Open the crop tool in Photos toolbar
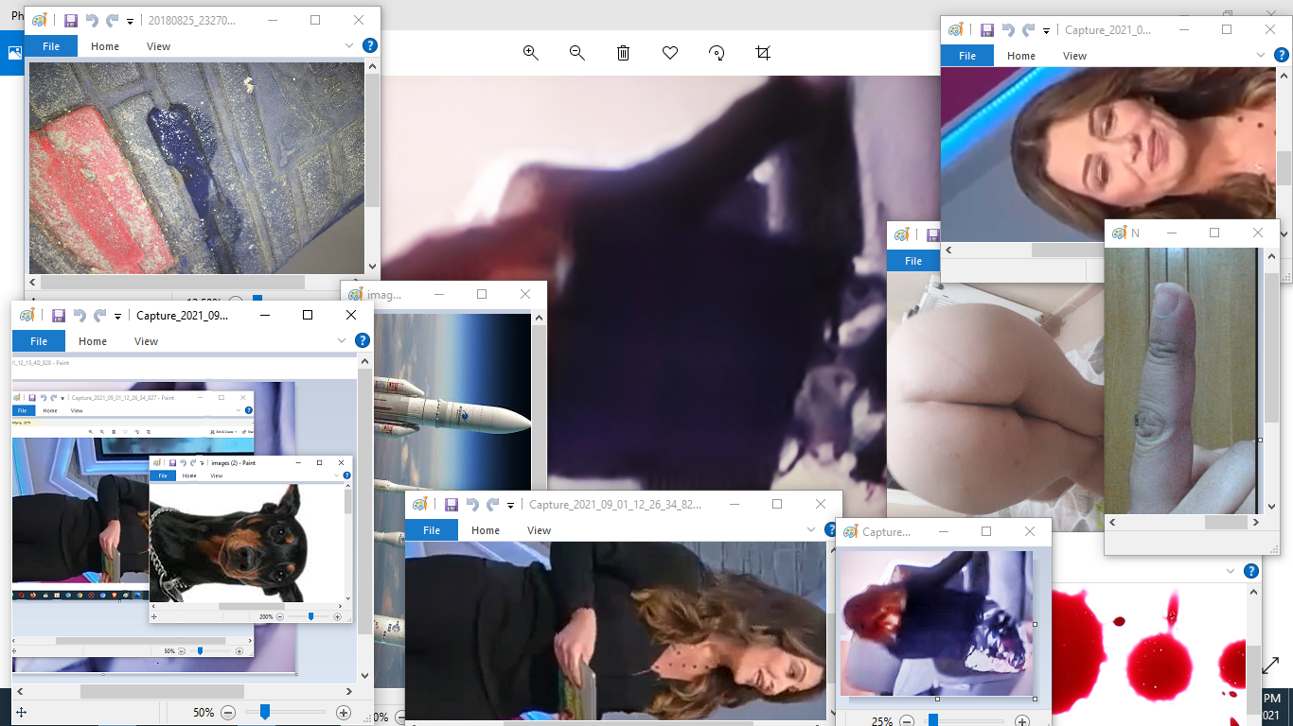 point(763,53)
